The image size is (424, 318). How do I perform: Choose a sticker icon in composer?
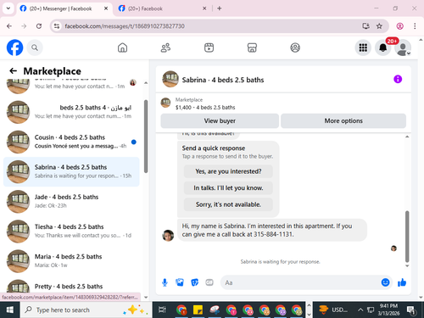(x=194, y=282)
